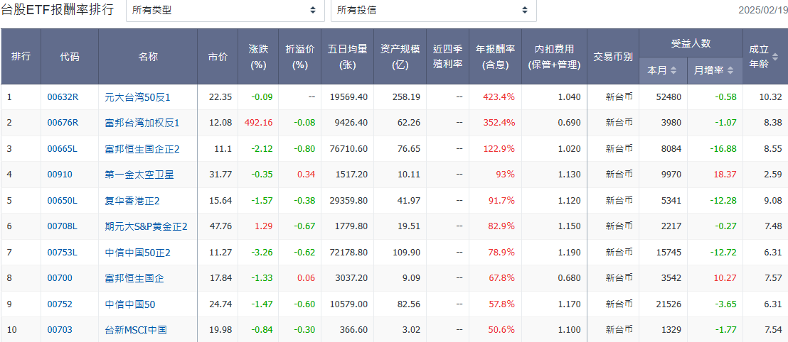Open ETF code 00703 link
The width and height of the screenshot is (788, 342).
coord(60,330)
